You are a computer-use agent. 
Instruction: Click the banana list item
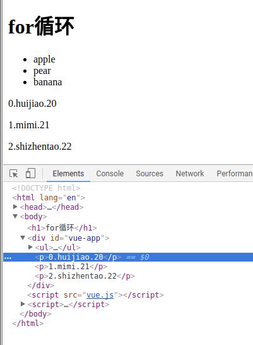click(48, 82)
